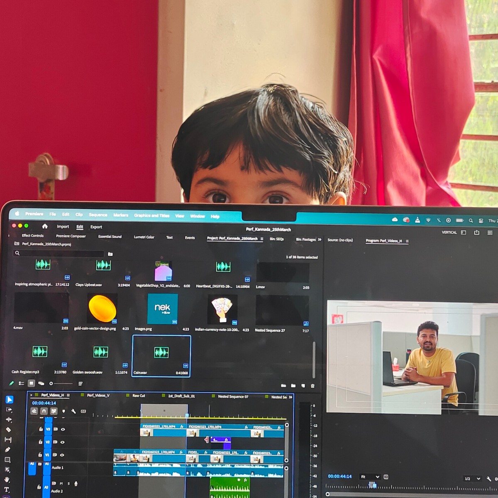
Task: Select the Pen tool in tools panel
Action: [x=7, y=449]
